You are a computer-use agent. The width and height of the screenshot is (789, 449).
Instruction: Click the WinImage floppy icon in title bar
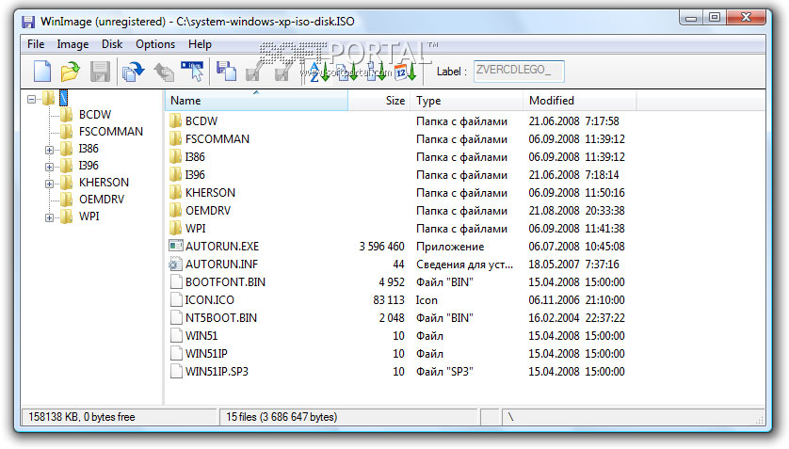28,22
